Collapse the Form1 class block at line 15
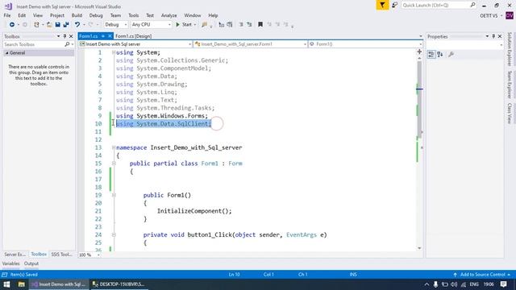Screen dimensions: 516x290 [x=114, y=164]
